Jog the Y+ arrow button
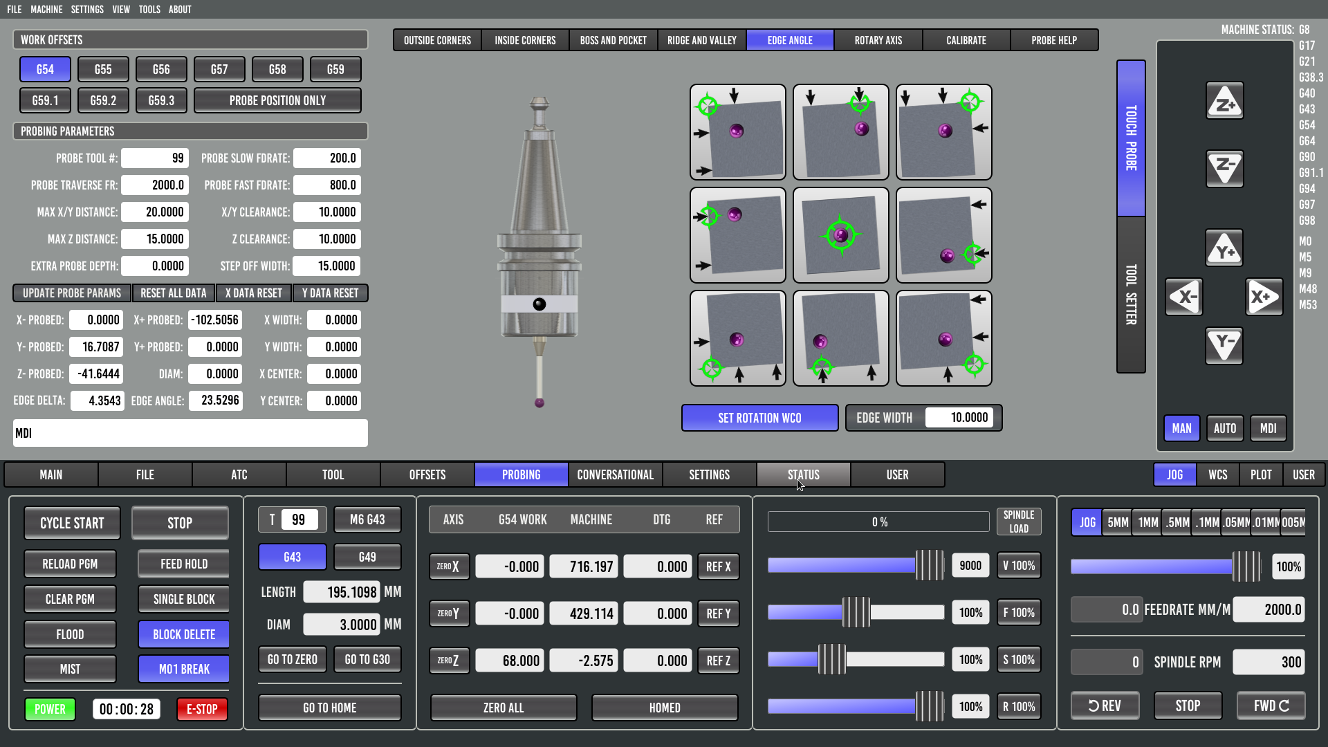The image size is (1328, 747). [1224, 248]
